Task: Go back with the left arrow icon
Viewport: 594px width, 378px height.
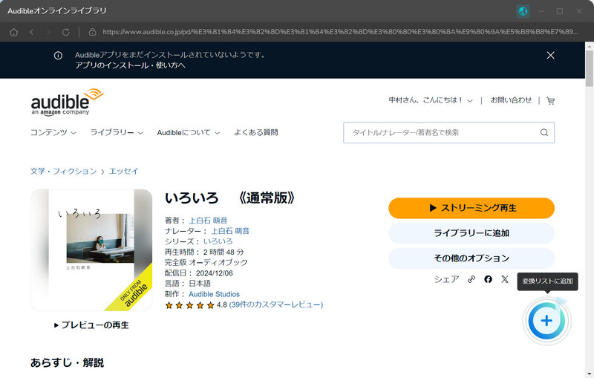Action: pyautogui.click(x=31, y=32)
